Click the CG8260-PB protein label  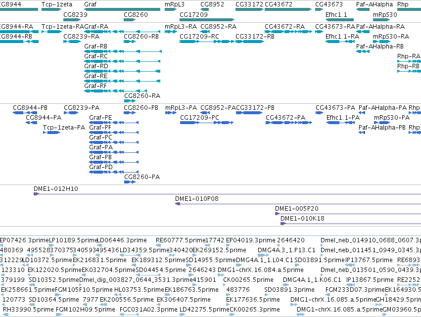[x=141, y=108]
